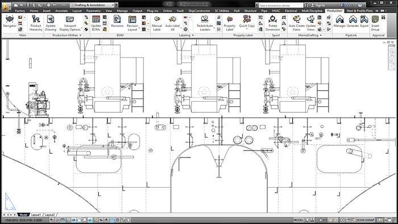Click the Save icon in quick access toolbar
The image size is (398, 224).
(x=28, y=5)
